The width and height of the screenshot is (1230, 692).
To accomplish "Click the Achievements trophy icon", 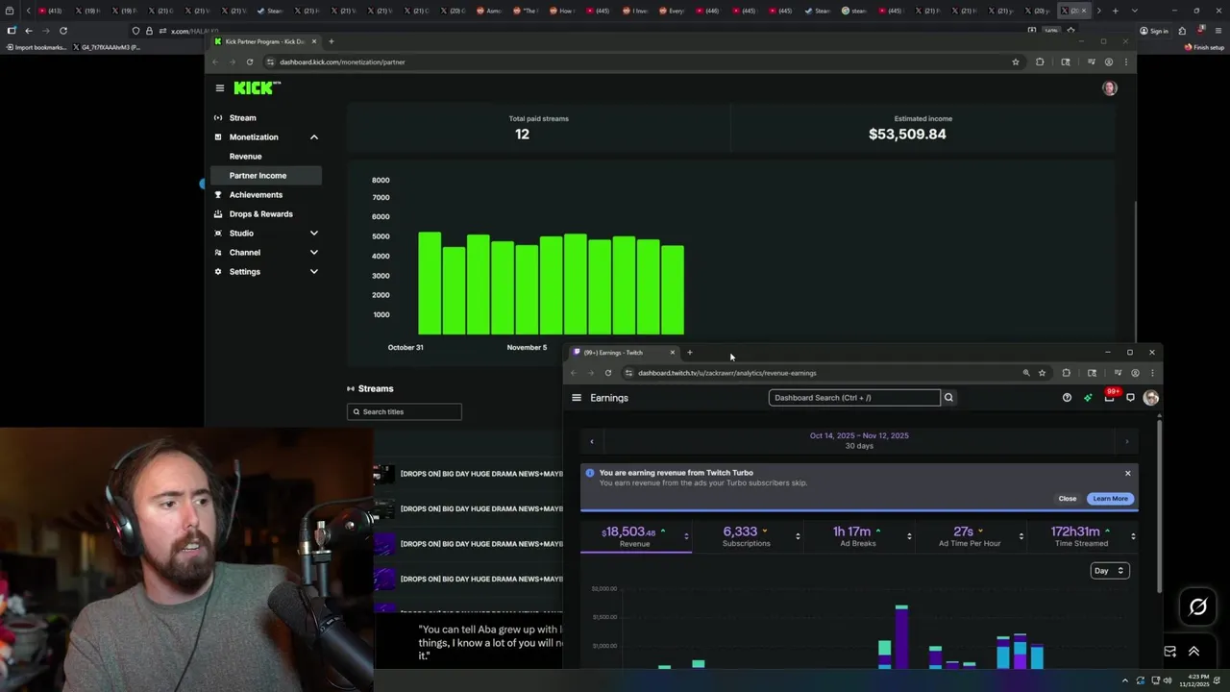I will click(218, 194).
